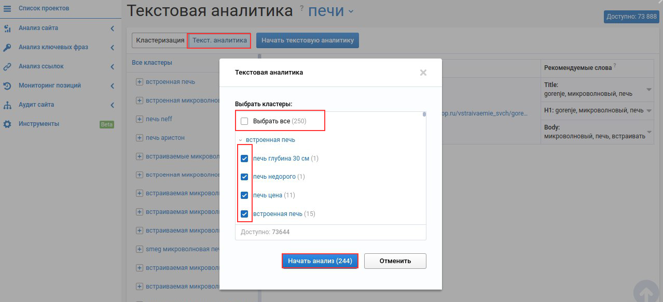This screenshot has width=663, height=302.
Task: Open the Мониторинг позиций menu item
Action: [x=50, y=85]
